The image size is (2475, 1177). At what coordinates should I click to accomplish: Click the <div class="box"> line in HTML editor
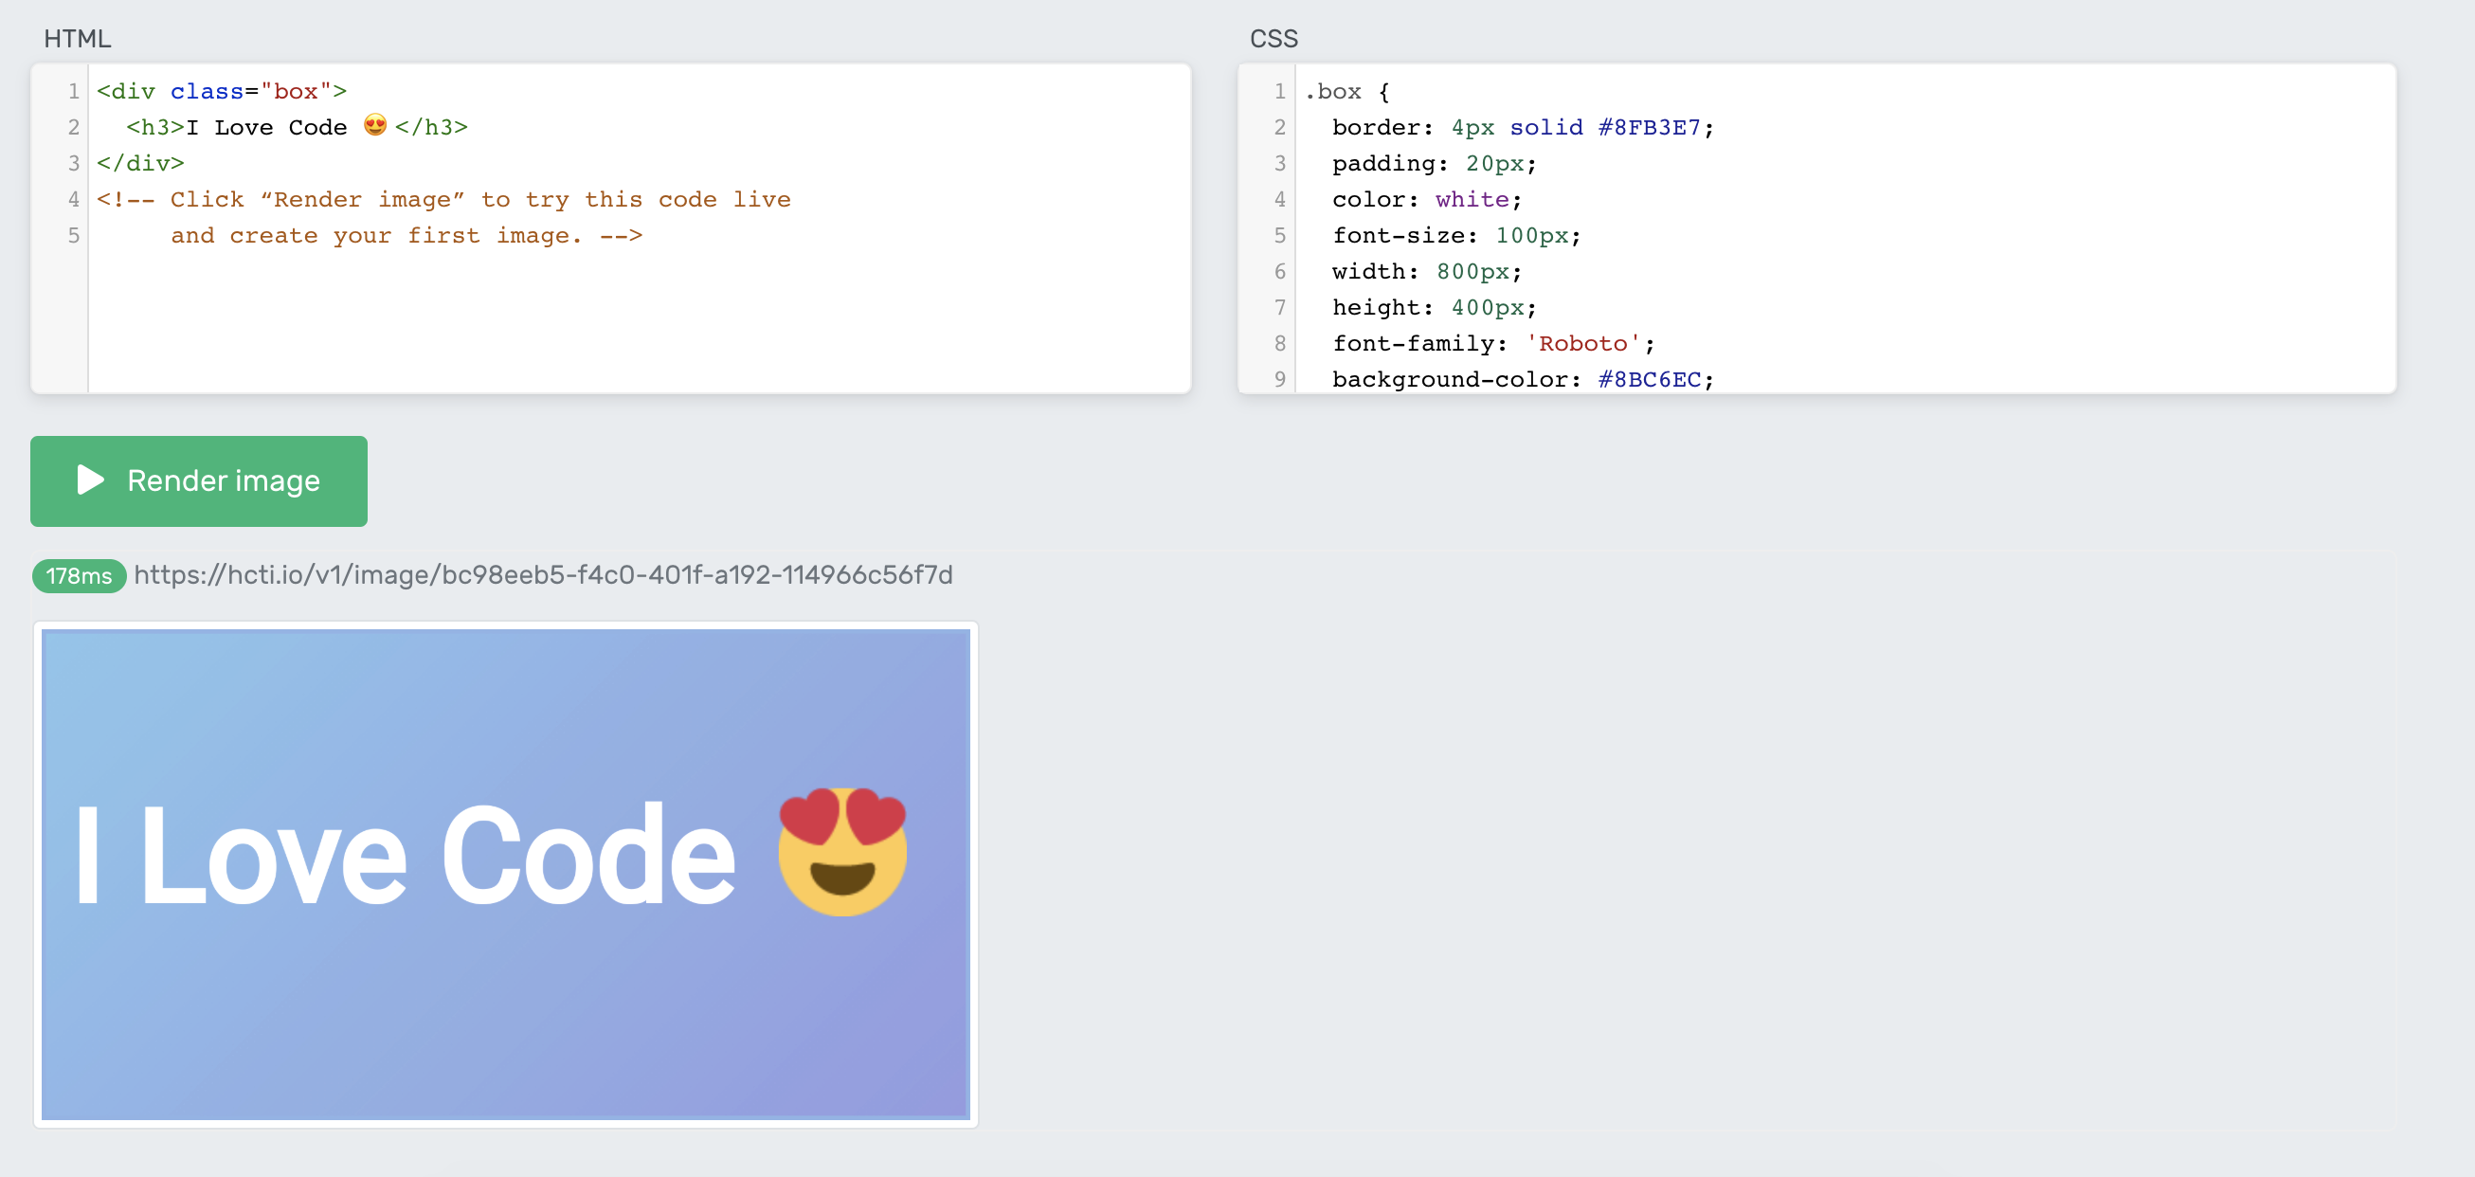coord(222,91)
